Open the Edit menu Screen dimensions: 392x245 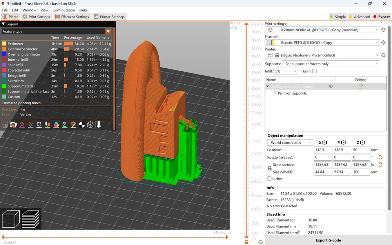pos(15,10)
